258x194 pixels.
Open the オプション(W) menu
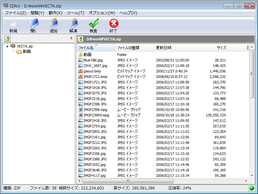tap(102, 13)
